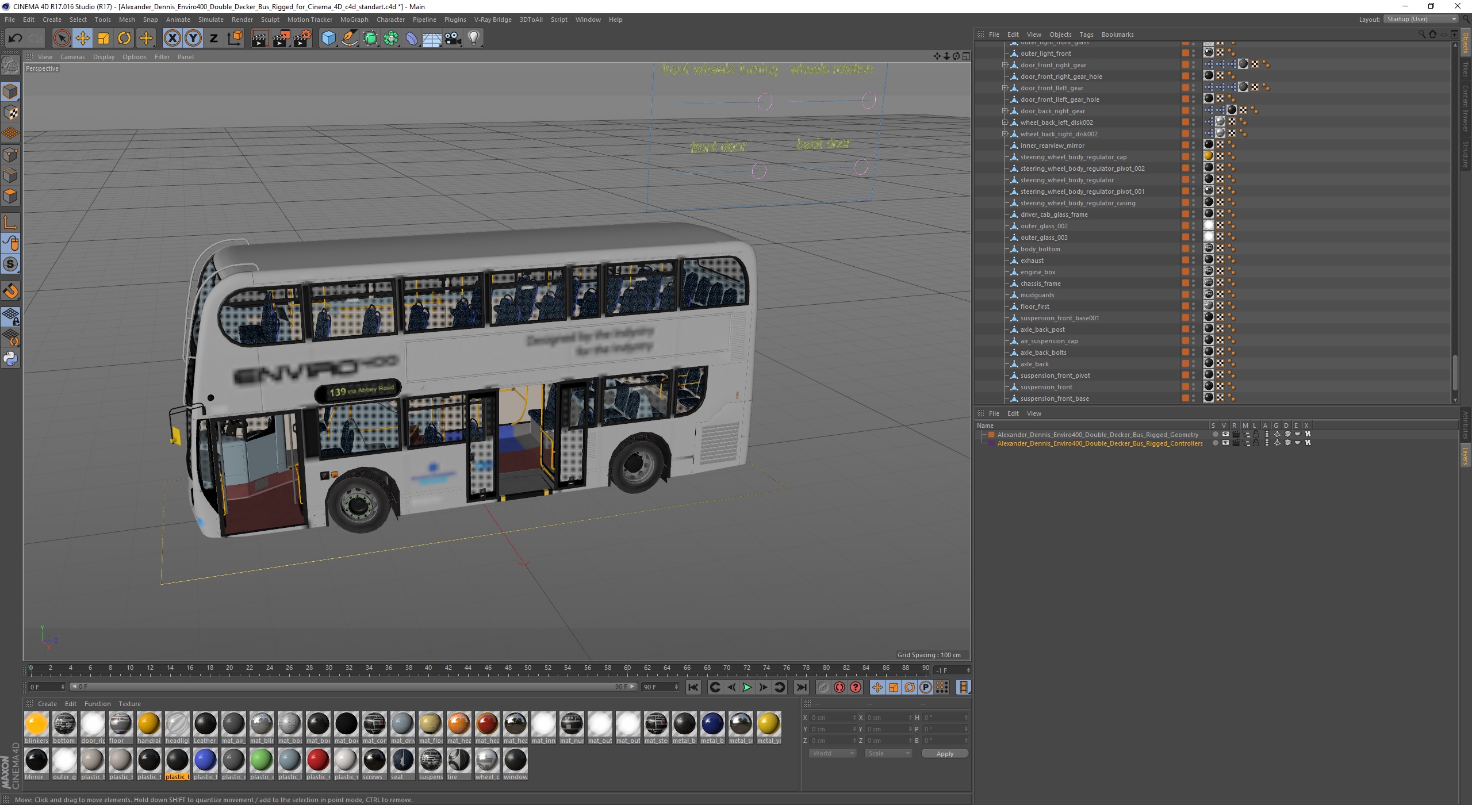
Task: Toggle the X axis lock
Action: point(172,39)
